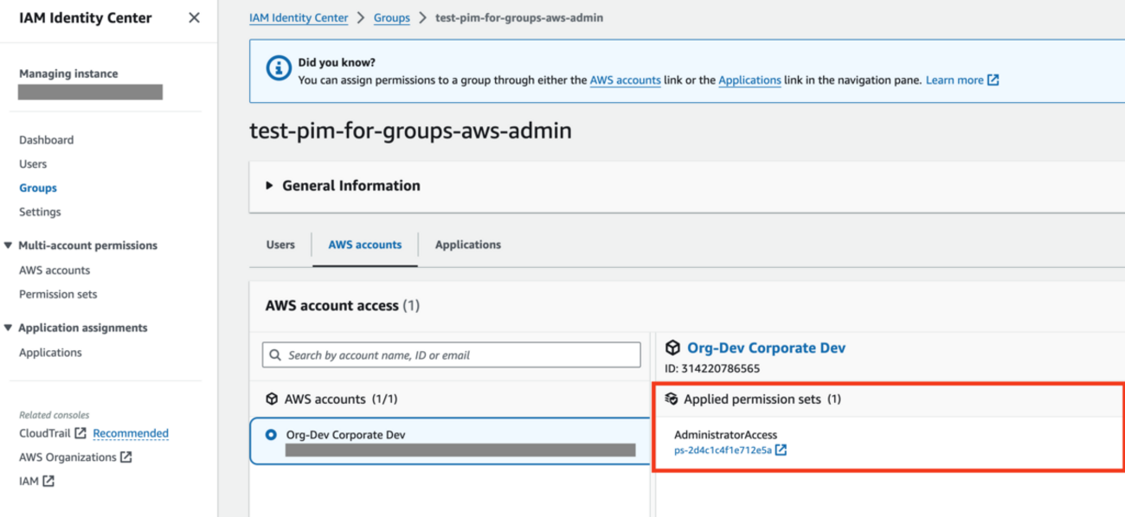1125x517 pixels.
Task: Expand the General Information section
Action: (270, 186)
